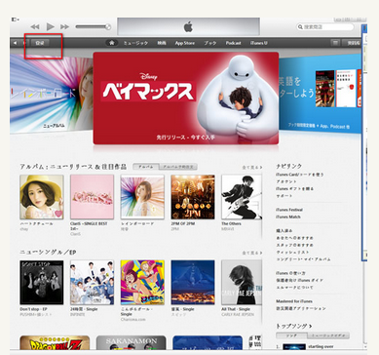Open the Dragon Ball Z bottom banner
This screenshot has width=379, height=355.
[x=55, y=343]
